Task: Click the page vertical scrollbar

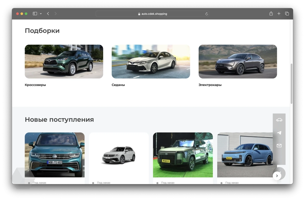Action: tap(291, 83)
